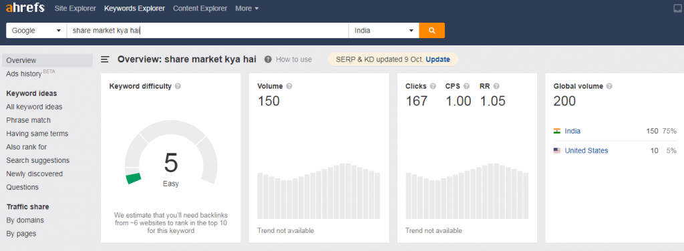Click the RR value 1.05

pyautogui.click(x=492, y=101)
